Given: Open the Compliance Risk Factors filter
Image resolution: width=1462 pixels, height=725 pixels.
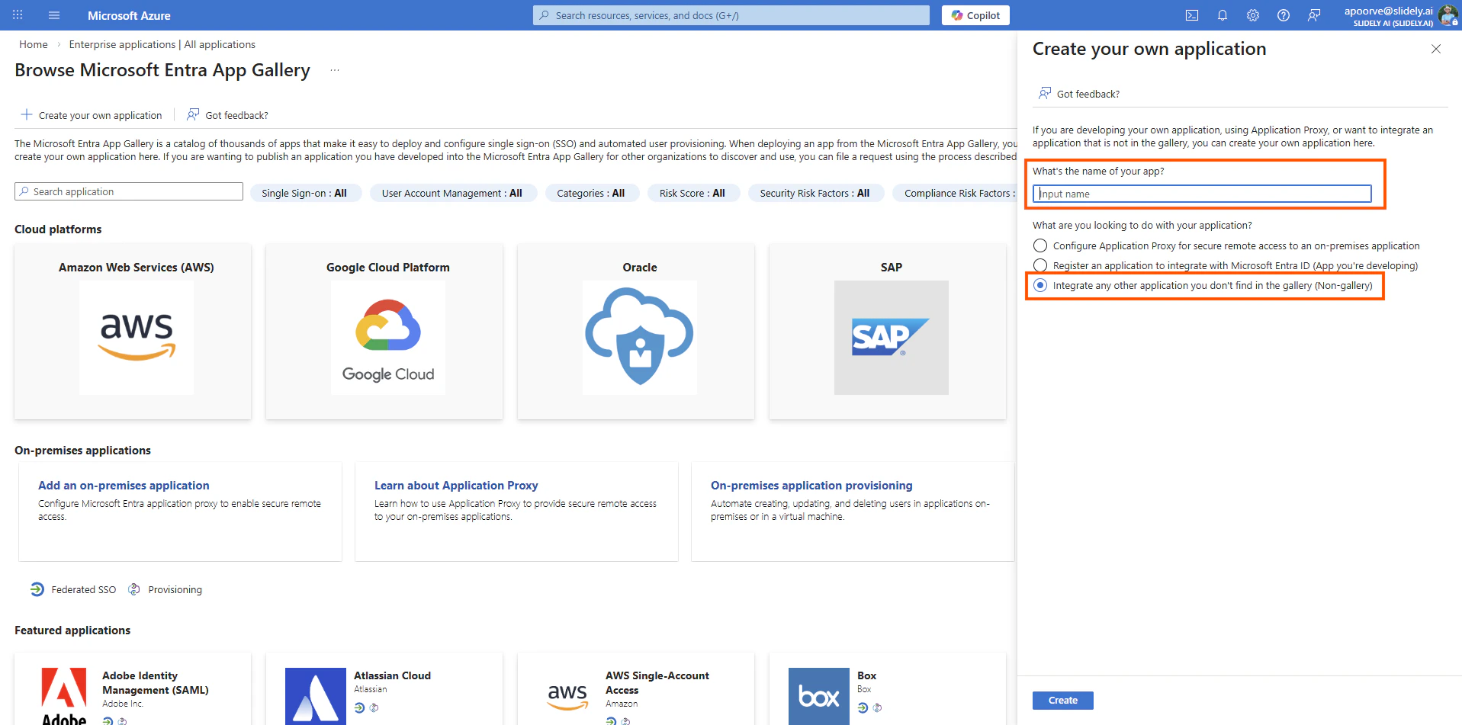Looking at the screenshot, I should tap(956, 193).
